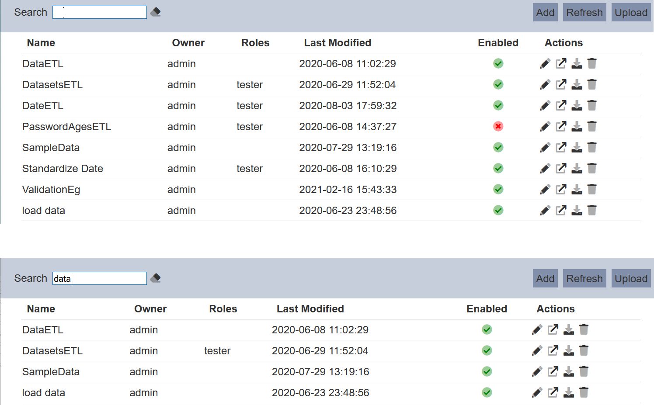
Task: Toggle the red disabled status of PasswordAgesETL
Action: [x=498, y=127]
